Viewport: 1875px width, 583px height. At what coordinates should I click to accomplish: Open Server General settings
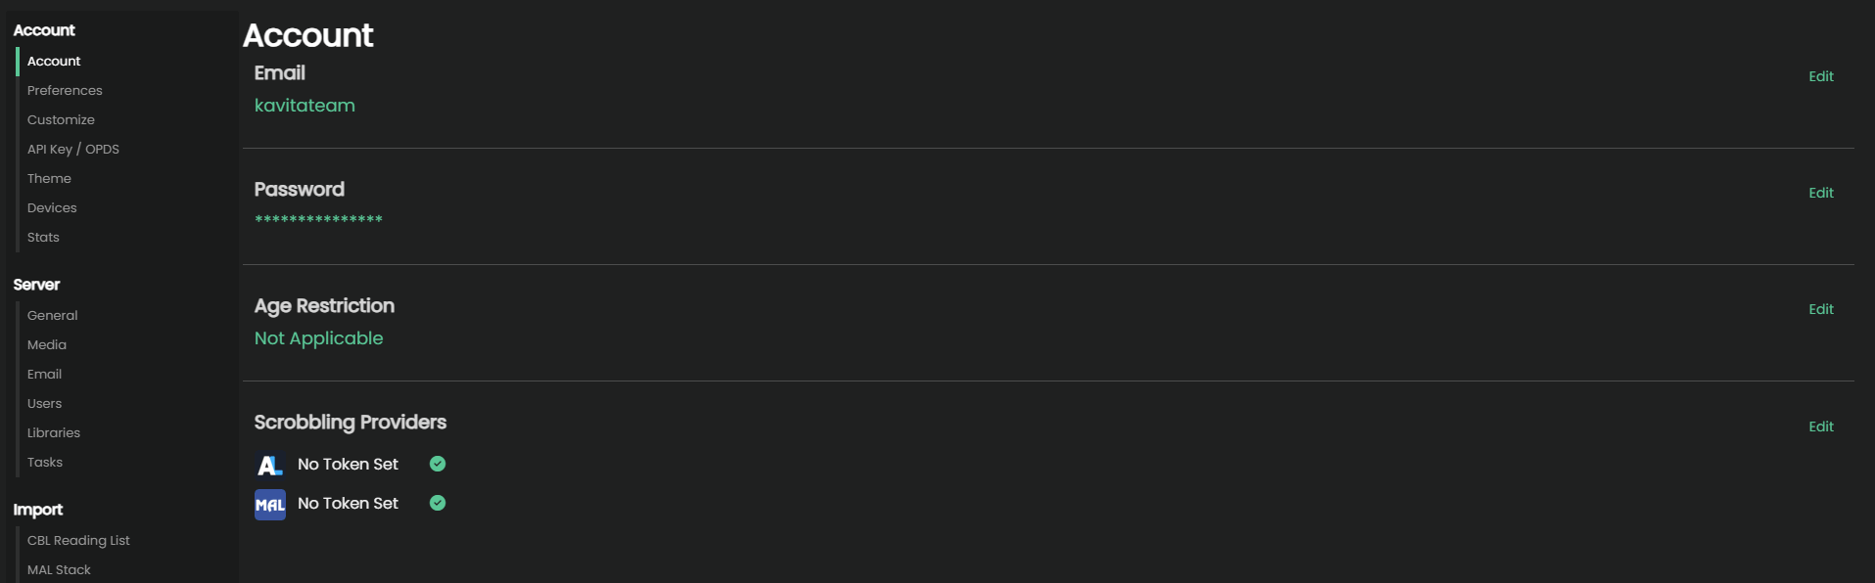[52, 315]
